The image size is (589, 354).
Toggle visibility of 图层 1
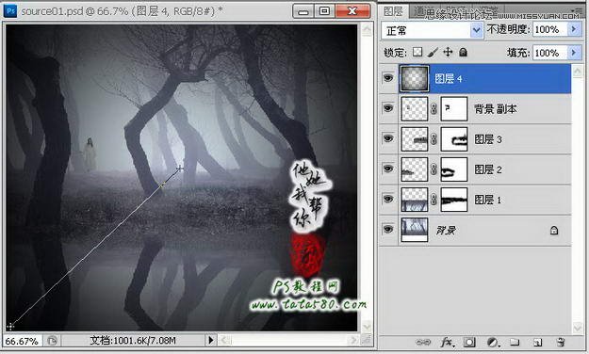coord(388,199)
